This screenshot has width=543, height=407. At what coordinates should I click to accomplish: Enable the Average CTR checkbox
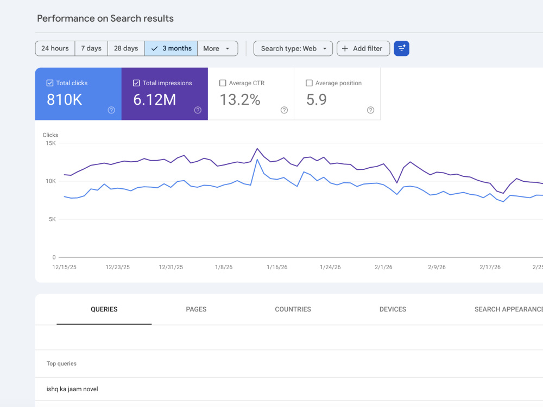tap(223, 83)
